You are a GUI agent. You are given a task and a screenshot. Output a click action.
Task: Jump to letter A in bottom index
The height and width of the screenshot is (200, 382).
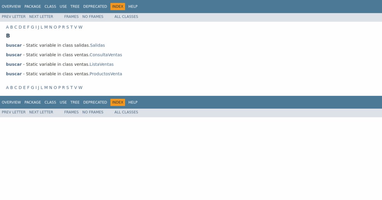point(7,88)
